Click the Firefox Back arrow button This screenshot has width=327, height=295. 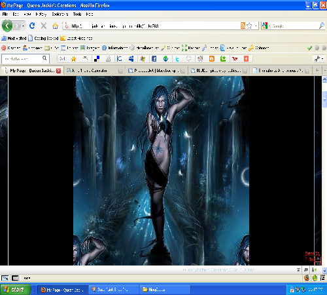pos(7,26)
